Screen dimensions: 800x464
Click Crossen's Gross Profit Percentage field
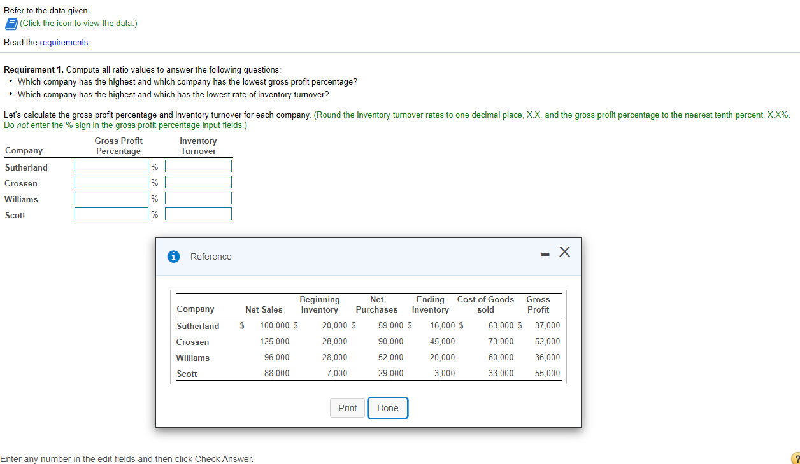[111, 181]
